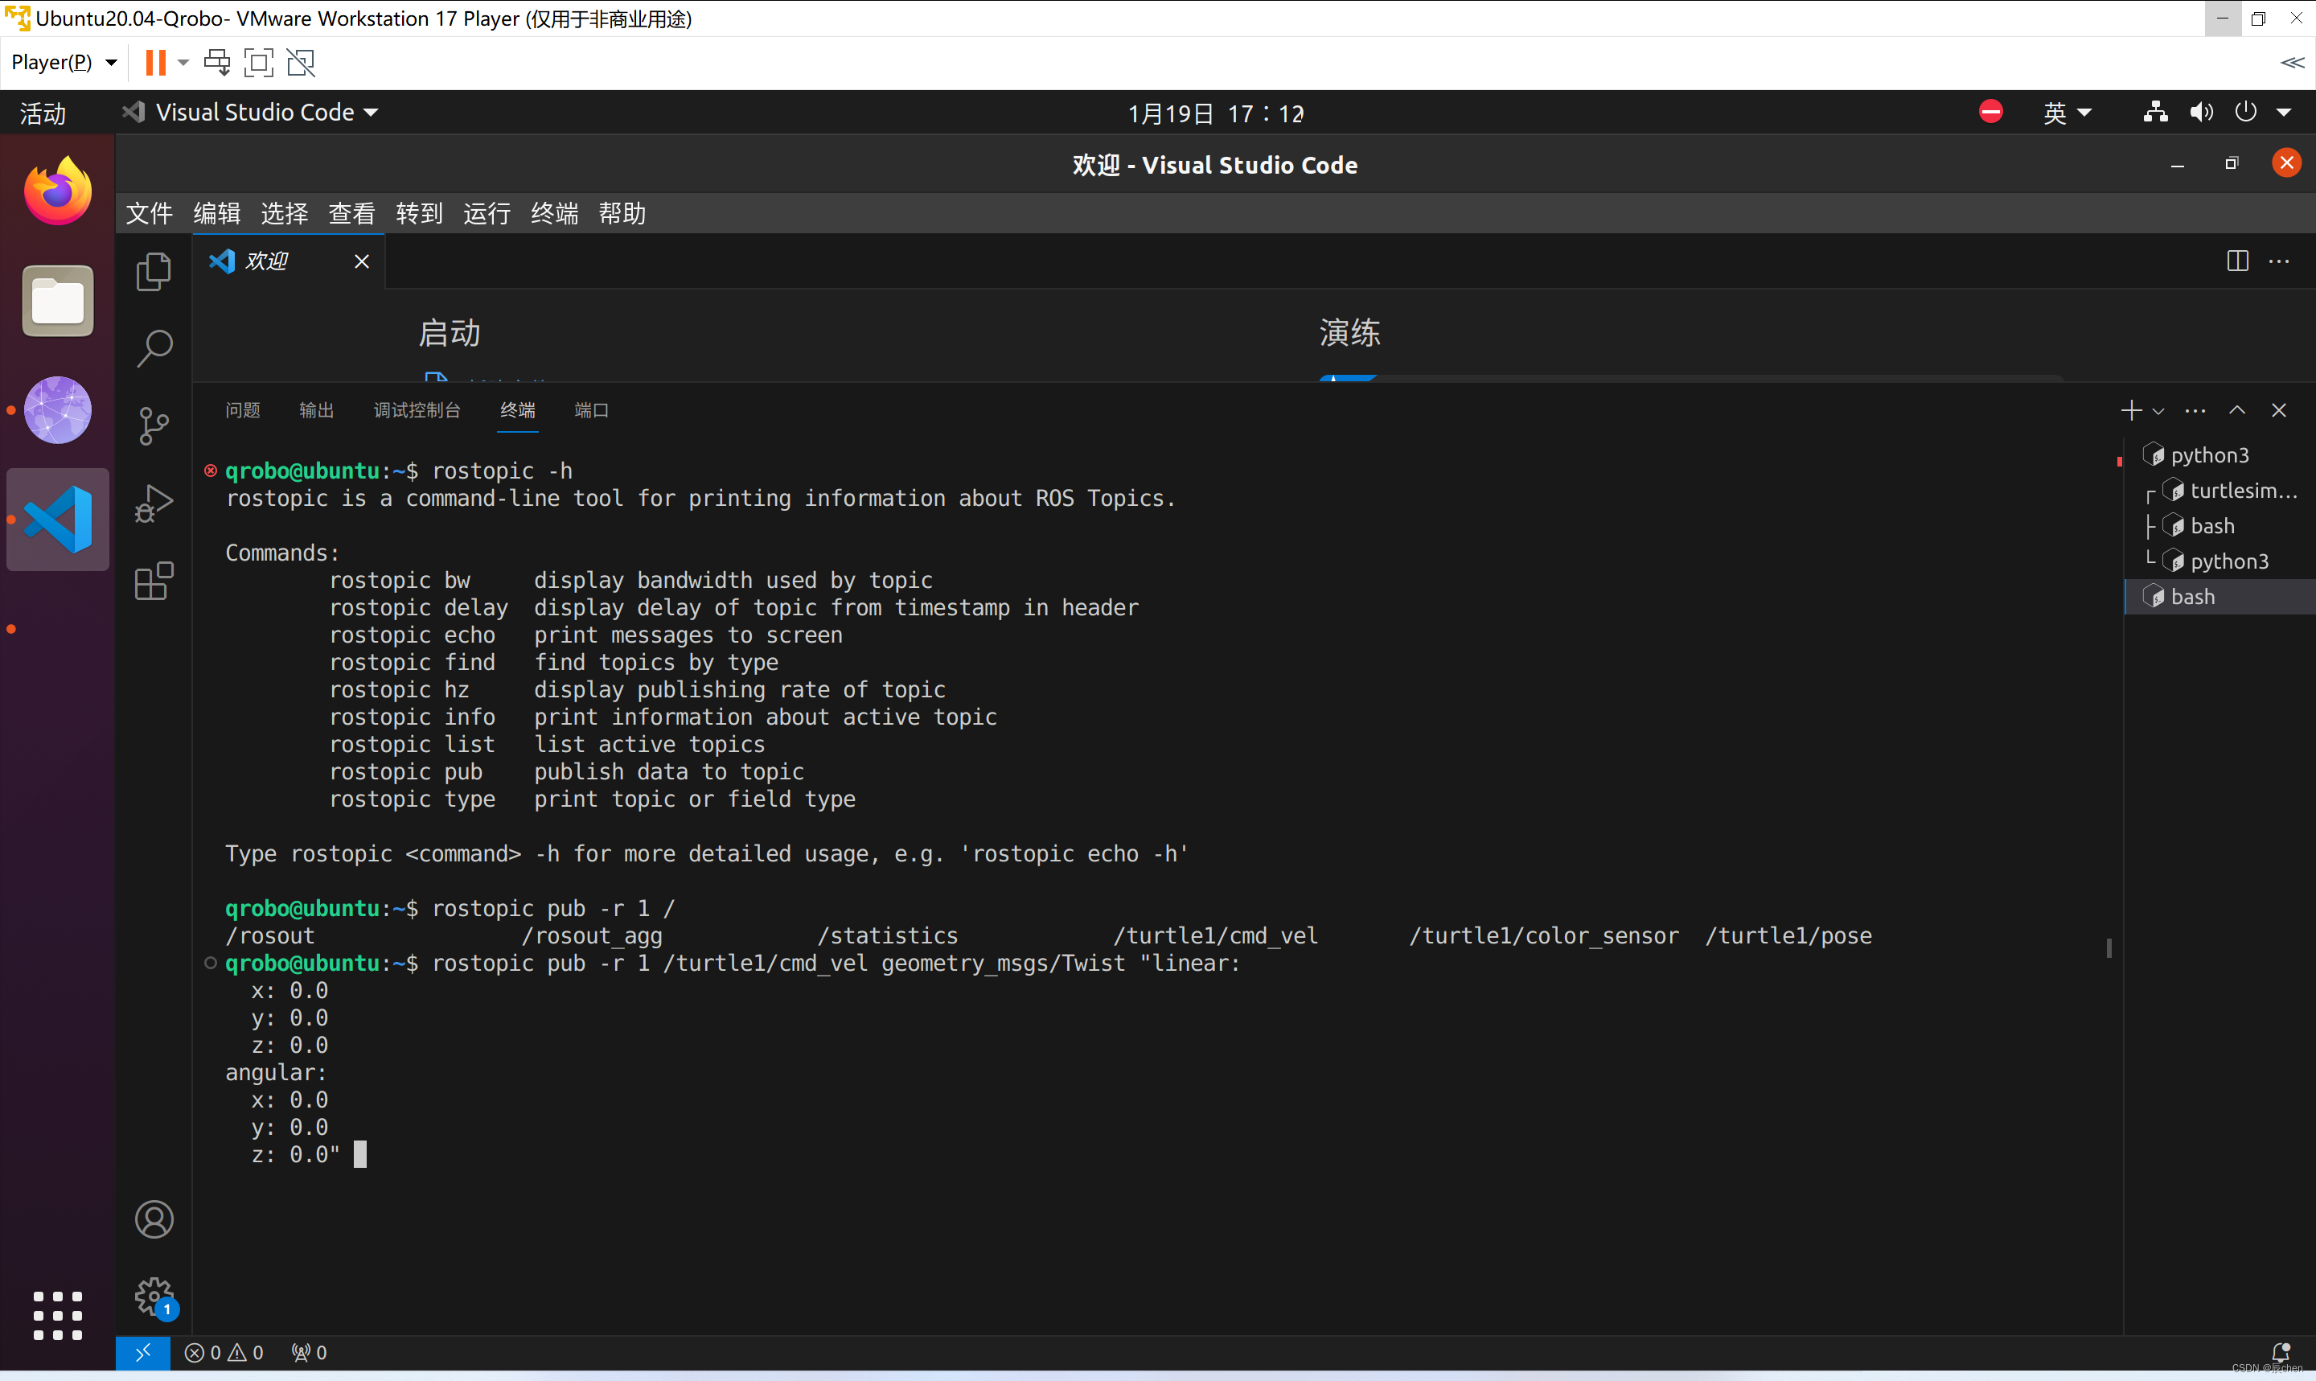
Task: Open Firefox from the Ubuntu dock
Action: (58, 191)
